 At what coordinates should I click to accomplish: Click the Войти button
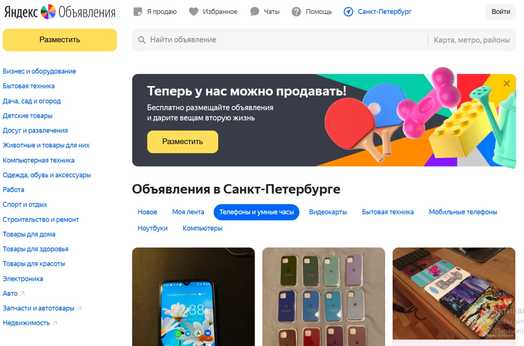(501, 12)
